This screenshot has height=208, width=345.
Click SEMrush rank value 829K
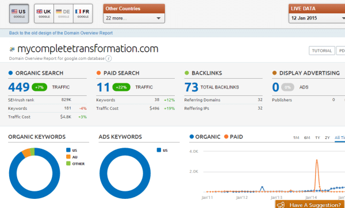click(x=66, y=99)
